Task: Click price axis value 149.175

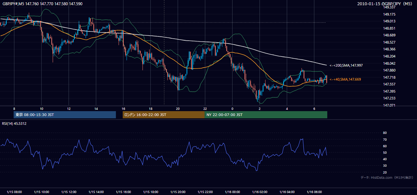Action: click(x=389, y=14)
